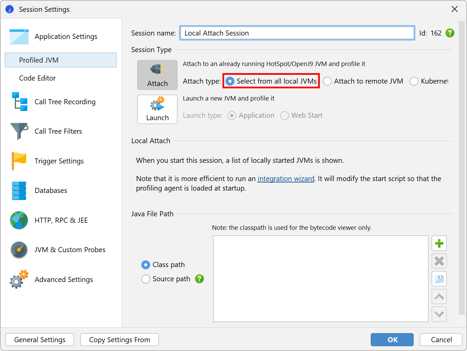Open Trigger Settings flag icon

click(x=19, y=161)
